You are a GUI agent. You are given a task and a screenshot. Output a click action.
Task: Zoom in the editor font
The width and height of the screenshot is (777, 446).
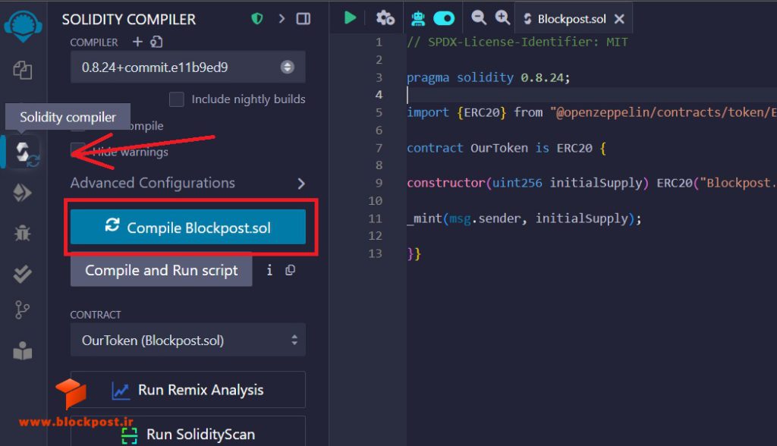502,18
